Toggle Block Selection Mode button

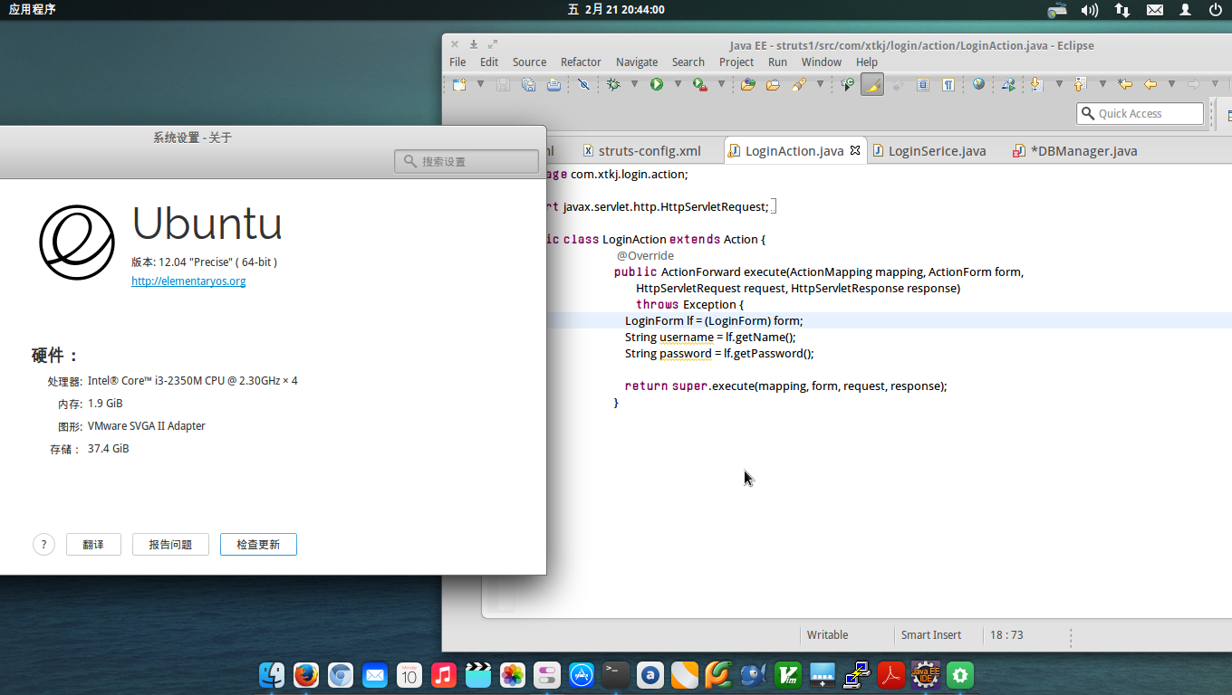(922, 84)
